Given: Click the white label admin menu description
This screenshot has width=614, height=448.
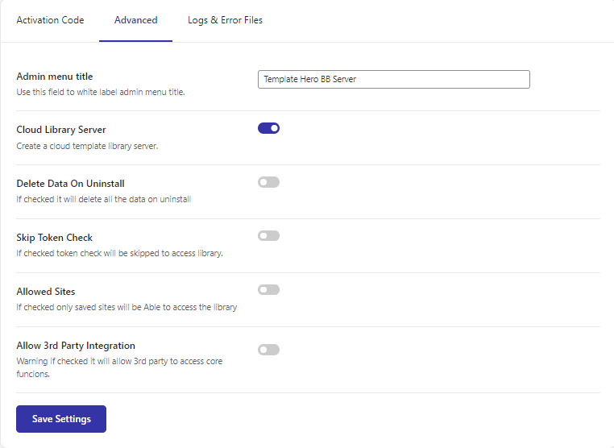Looking at the screenshot, I should [x=101, y=92].
